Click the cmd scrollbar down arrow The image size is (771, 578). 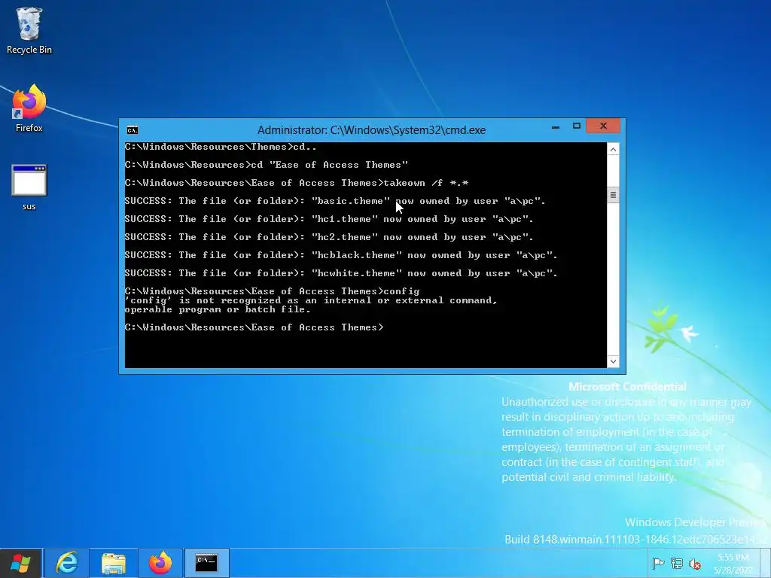coord(613,361)
